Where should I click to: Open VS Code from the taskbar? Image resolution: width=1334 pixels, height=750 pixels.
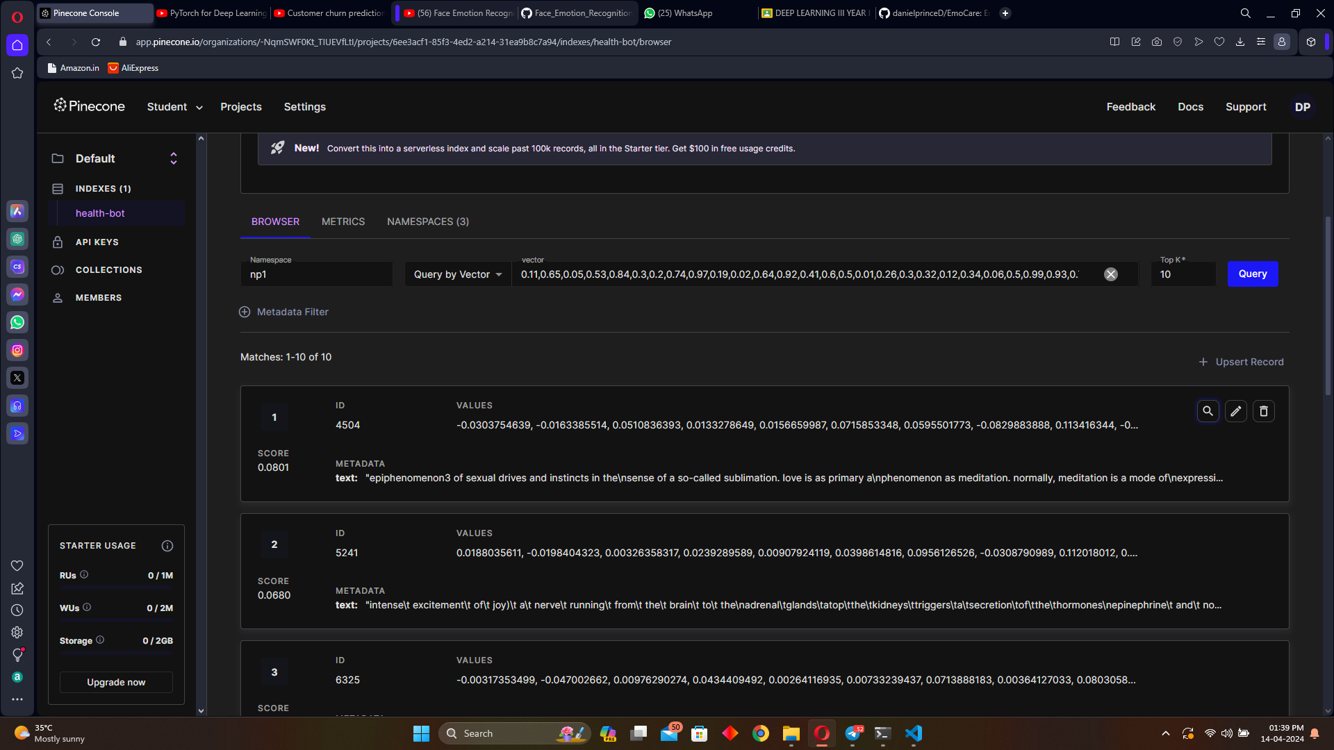pos(913,733)
